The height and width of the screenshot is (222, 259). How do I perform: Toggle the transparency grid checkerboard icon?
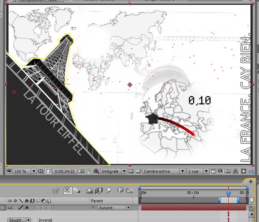pos(138,171)
